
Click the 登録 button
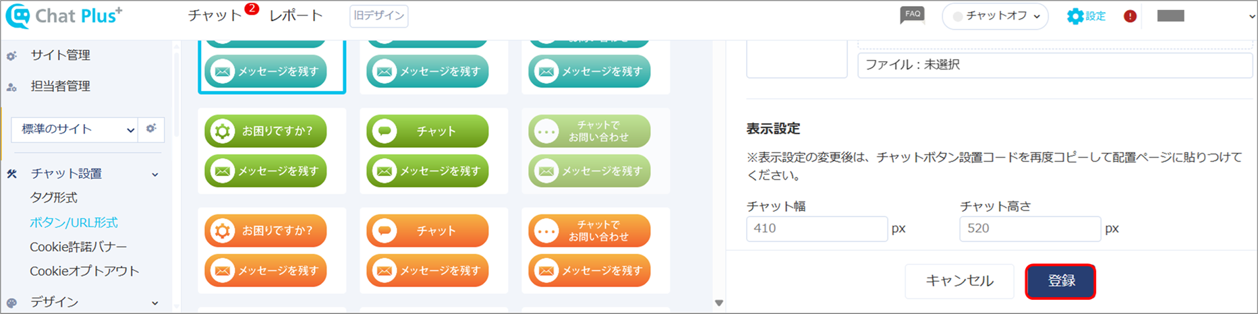1060,281
